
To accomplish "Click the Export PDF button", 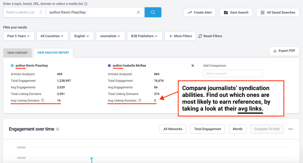I will [x=284, y=51].
